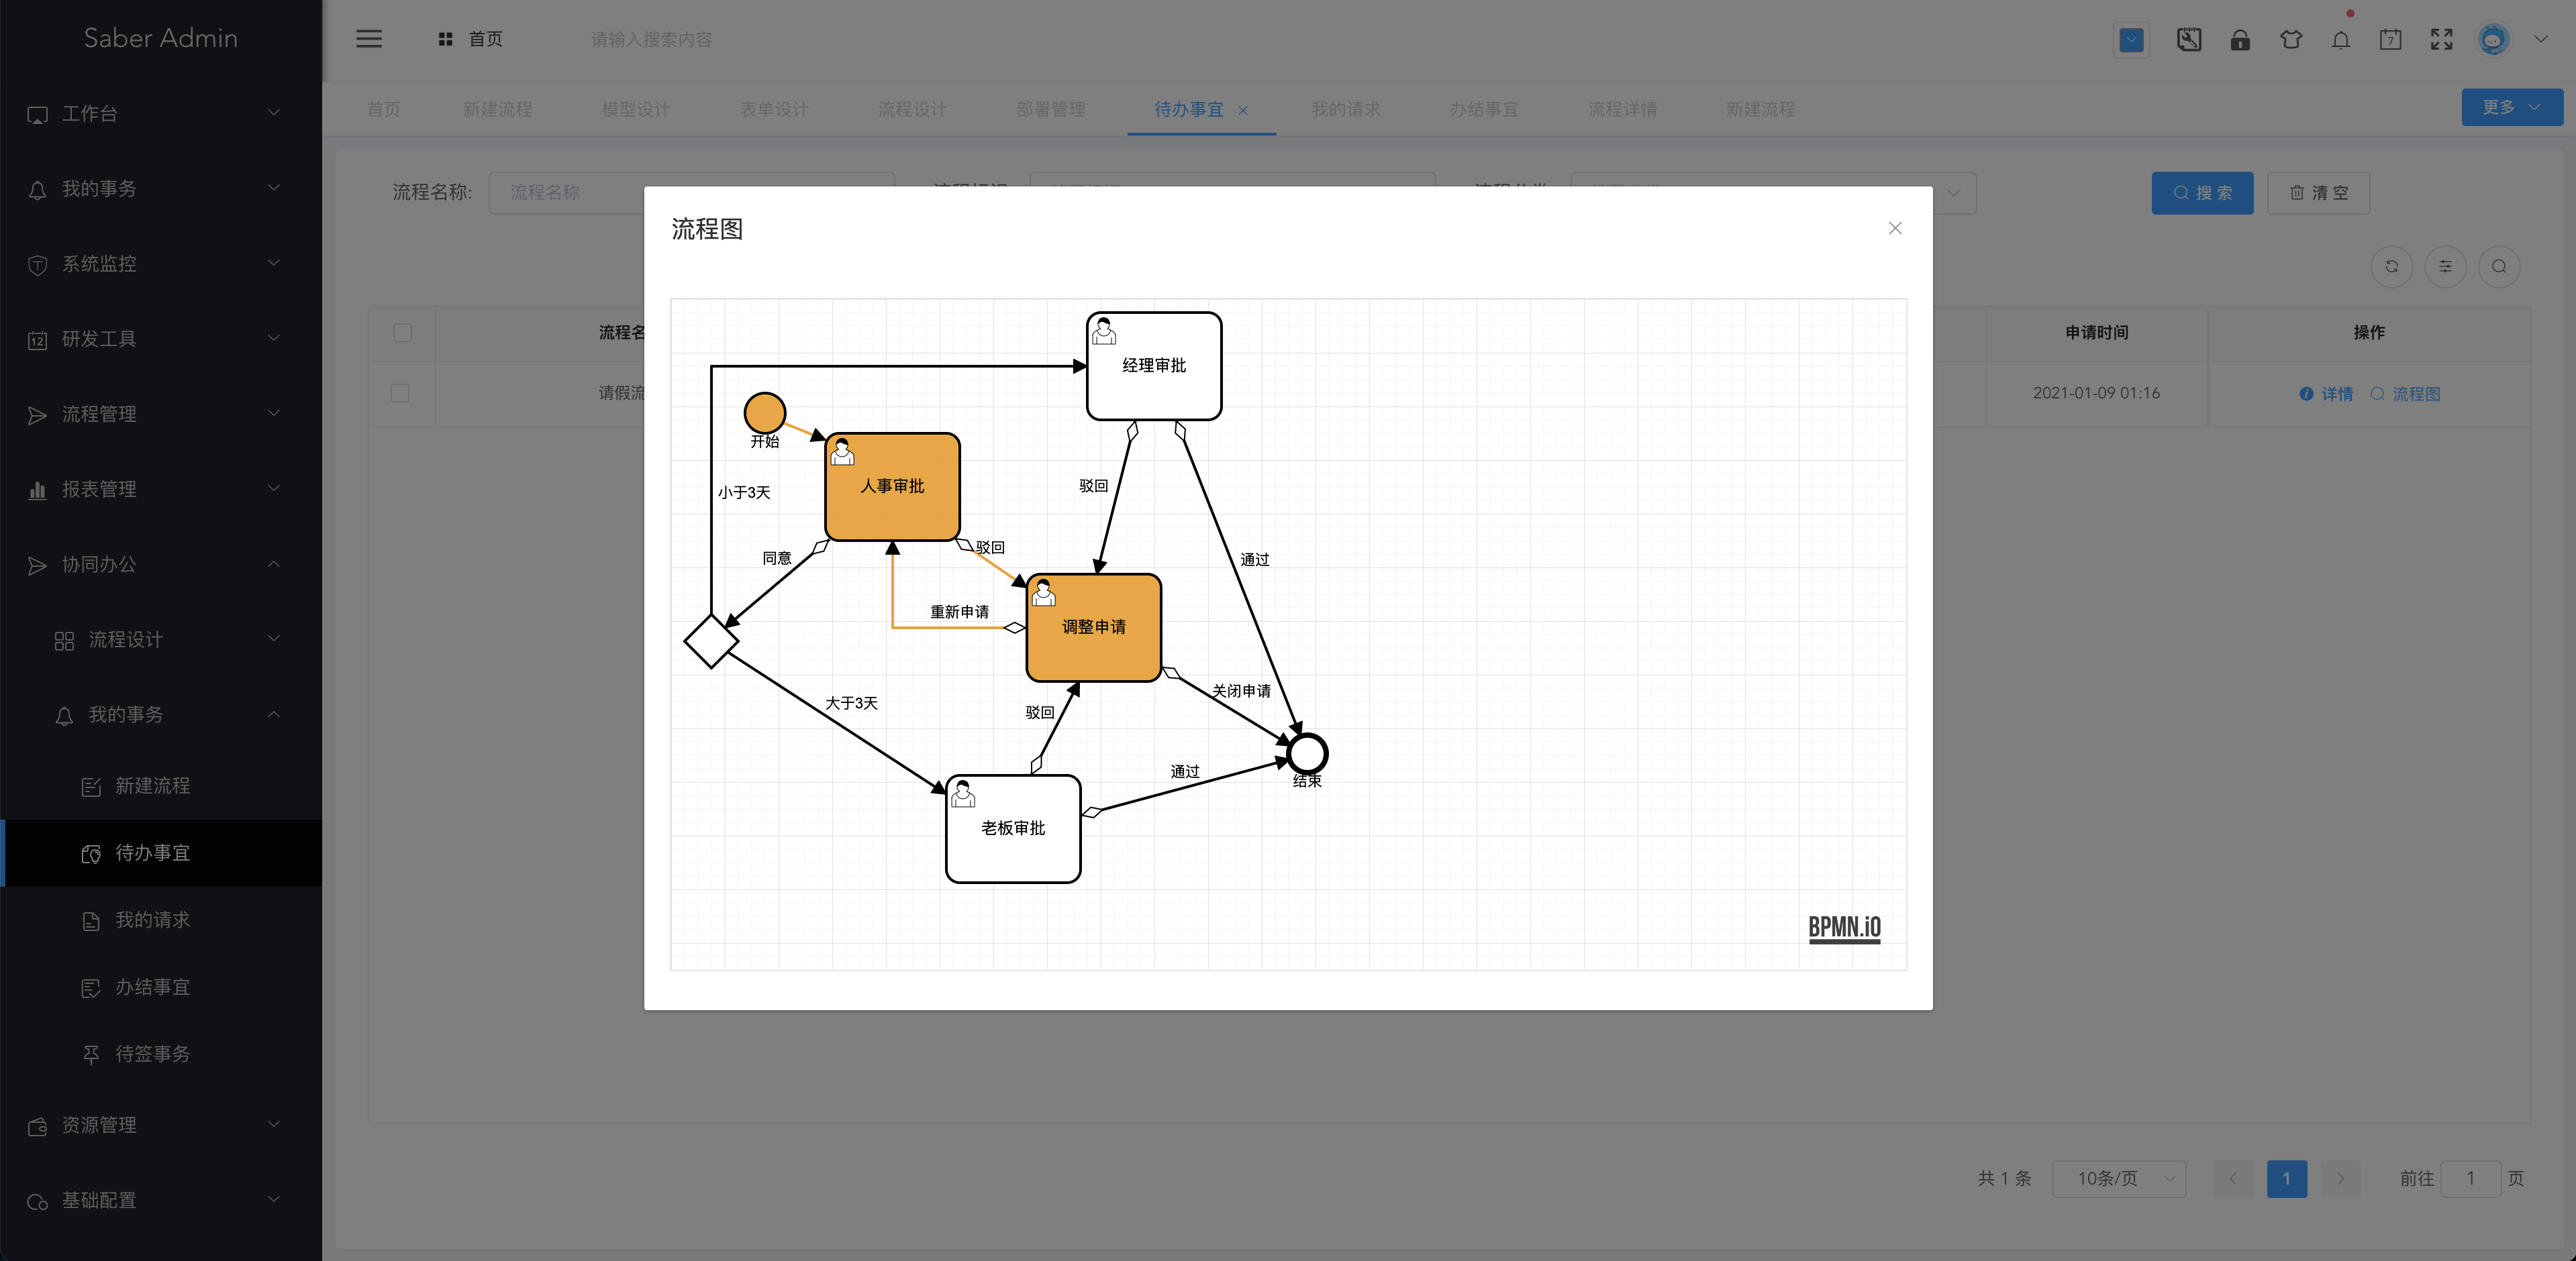Screen dimensions: 2576x1261
Task: Expand the 资源管理 sidebar menu
Action: coord(161,1124)
